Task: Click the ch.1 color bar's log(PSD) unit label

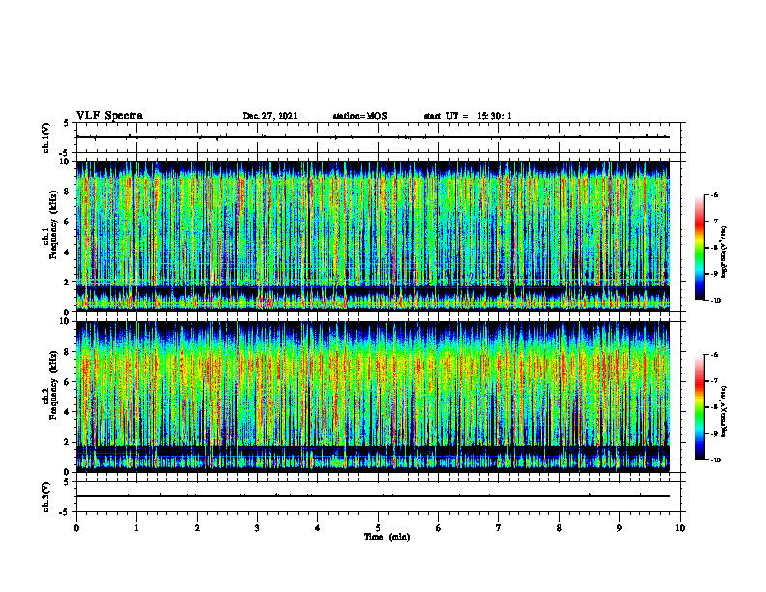Action: coord(724,252)
